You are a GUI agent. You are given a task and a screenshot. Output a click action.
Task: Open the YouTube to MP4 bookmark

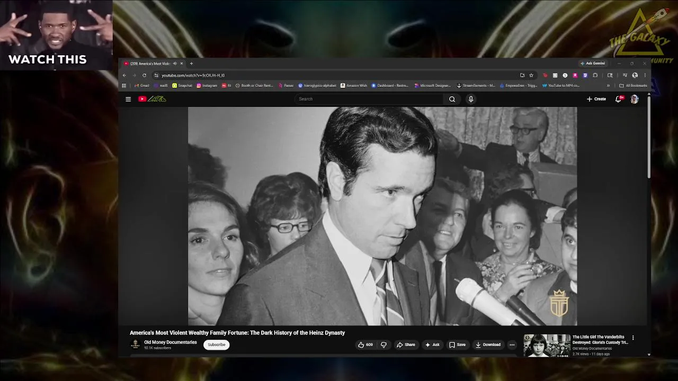(x=560, y=85)
